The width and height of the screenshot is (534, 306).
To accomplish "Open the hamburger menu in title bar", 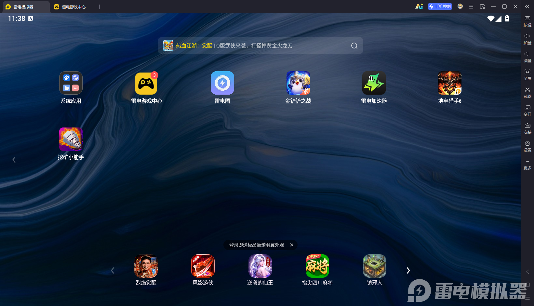I will tap(471, 7).
